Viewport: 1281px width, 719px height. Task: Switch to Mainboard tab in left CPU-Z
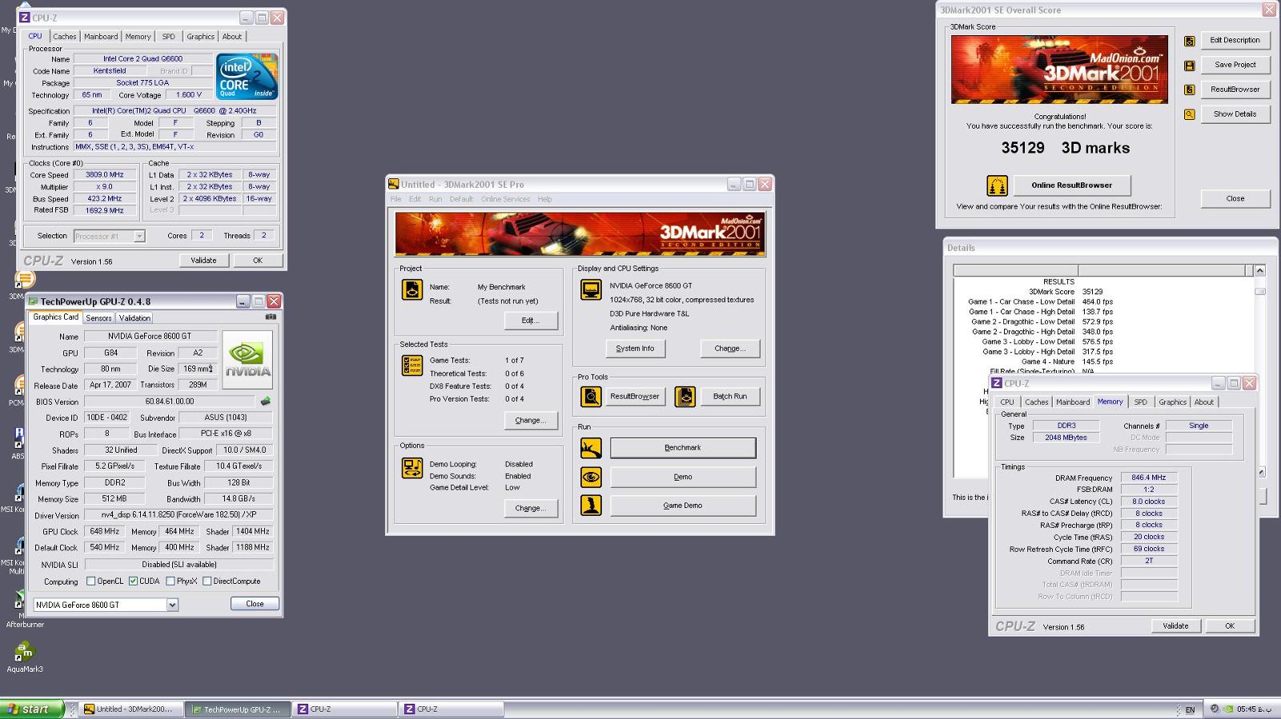[101, 37]
